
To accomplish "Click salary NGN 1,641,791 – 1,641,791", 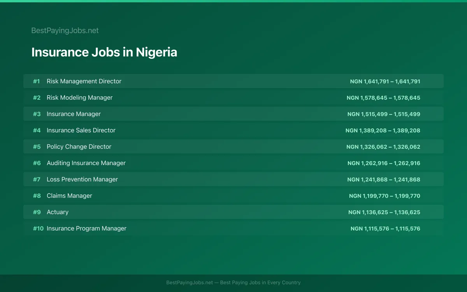I will [385, 81].
